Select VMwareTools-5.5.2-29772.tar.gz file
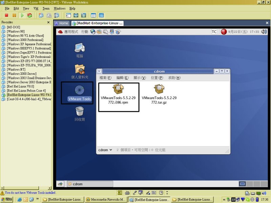 click(159, 94)
